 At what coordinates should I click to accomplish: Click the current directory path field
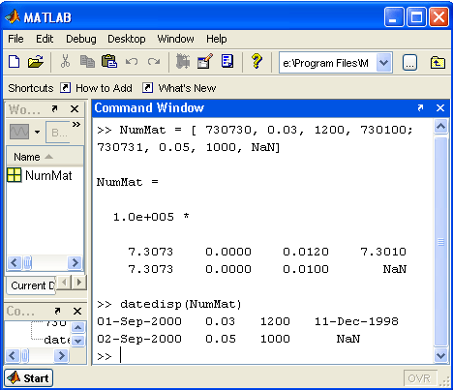point(328,63)
